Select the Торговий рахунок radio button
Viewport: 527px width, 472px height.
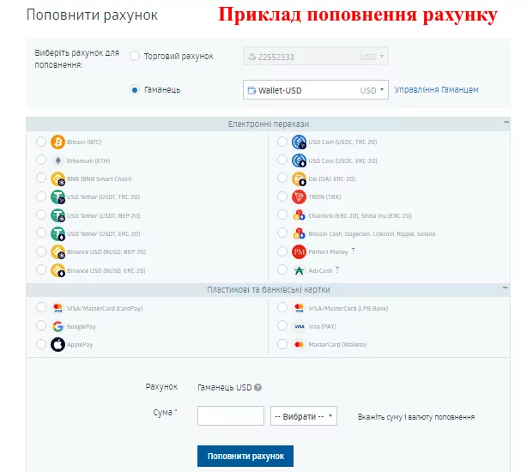click(135, 56)
